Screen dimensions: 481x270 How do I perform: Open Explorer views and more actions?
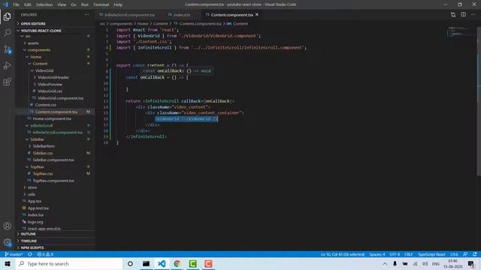87,15
